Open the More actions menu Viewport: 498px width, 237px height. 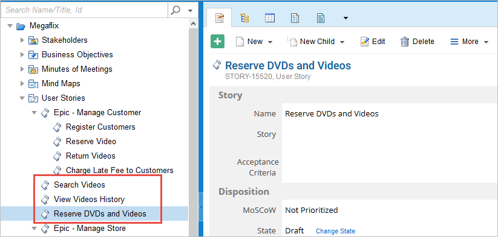(470, 42)
